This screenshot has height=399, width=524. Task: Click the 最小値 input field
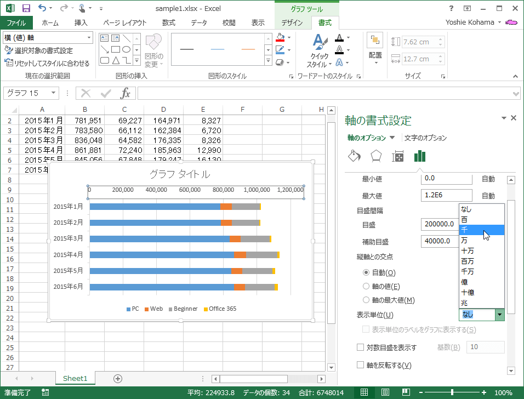pos(447,179)
